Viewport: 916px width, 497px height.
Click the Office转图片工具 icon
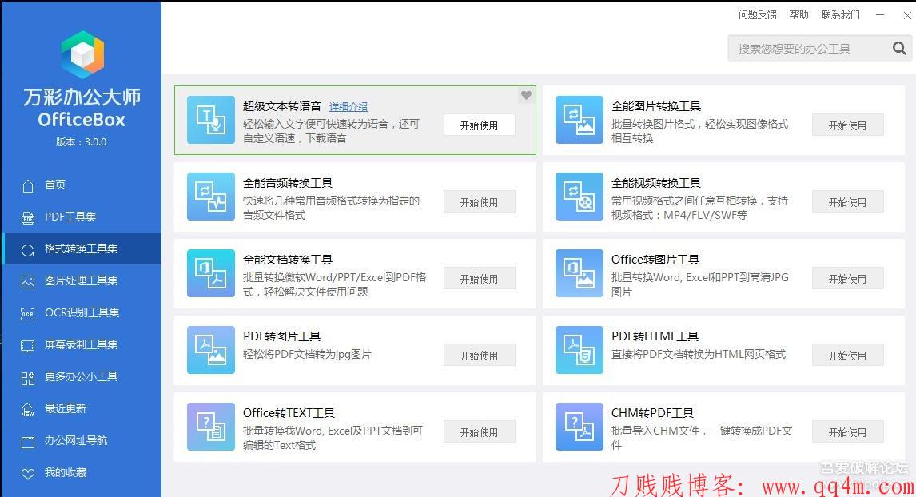pyautogui.click(x=579, y=273)
